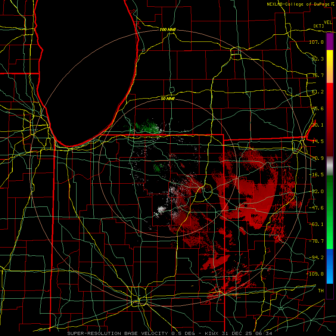Viewport: 336px width, 336px height.
Task: Pick the purple segment of the color bar
Action: pos(330,41)
